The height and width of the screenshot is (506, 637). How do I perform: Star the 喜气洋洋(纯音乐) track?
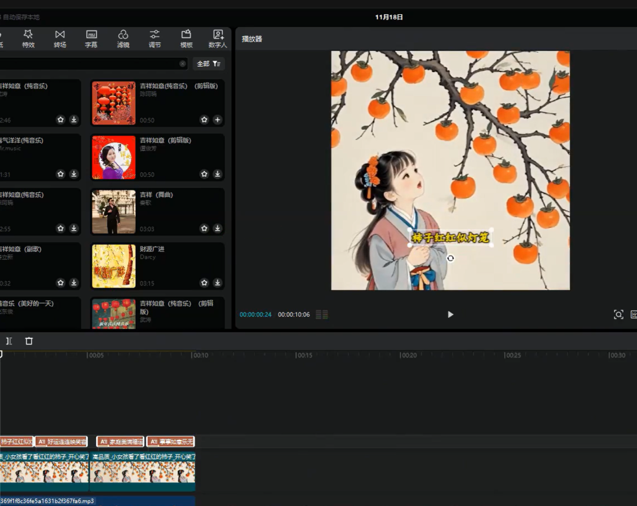click(61, 174)
